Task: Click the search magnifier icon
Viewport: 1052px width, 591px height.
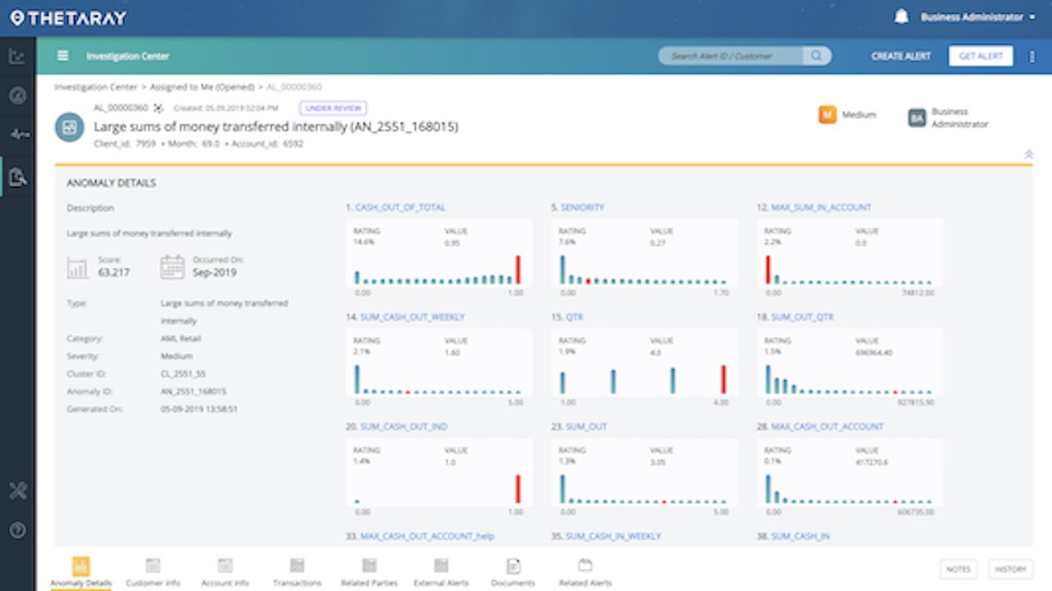Action: (x=816, y=56)
